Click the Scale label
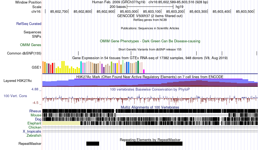 (x=37, y=7)
